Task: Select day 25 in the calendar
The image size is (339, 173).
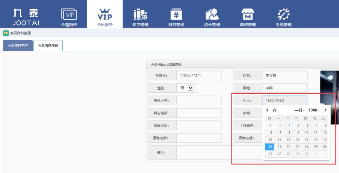Action: (315, 147)
